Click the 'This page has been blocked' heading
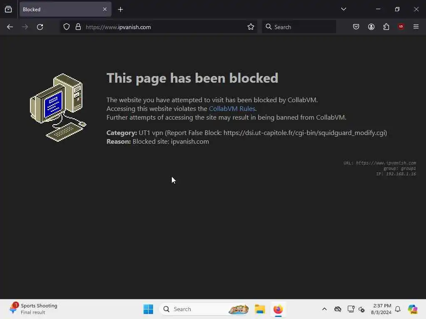This screenshot has width=426, height=319. [192, 78]
